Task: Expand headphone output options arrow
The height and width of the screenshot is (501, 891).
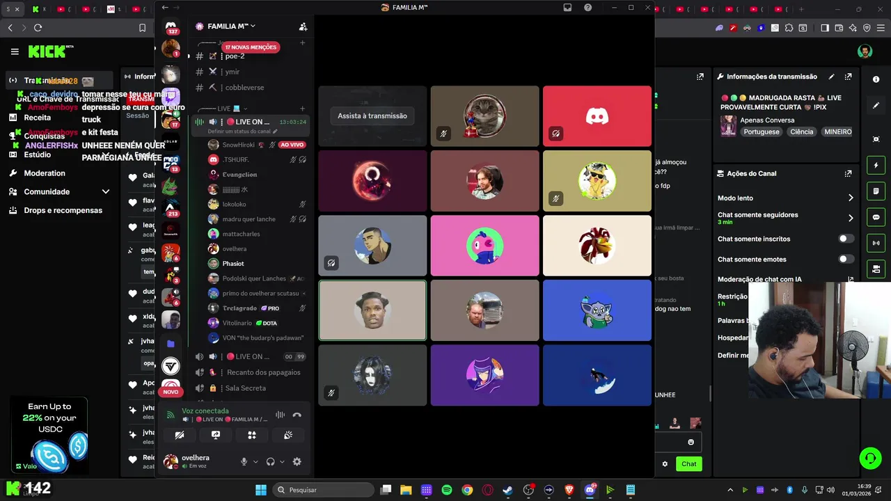Action: click(282, 462)
